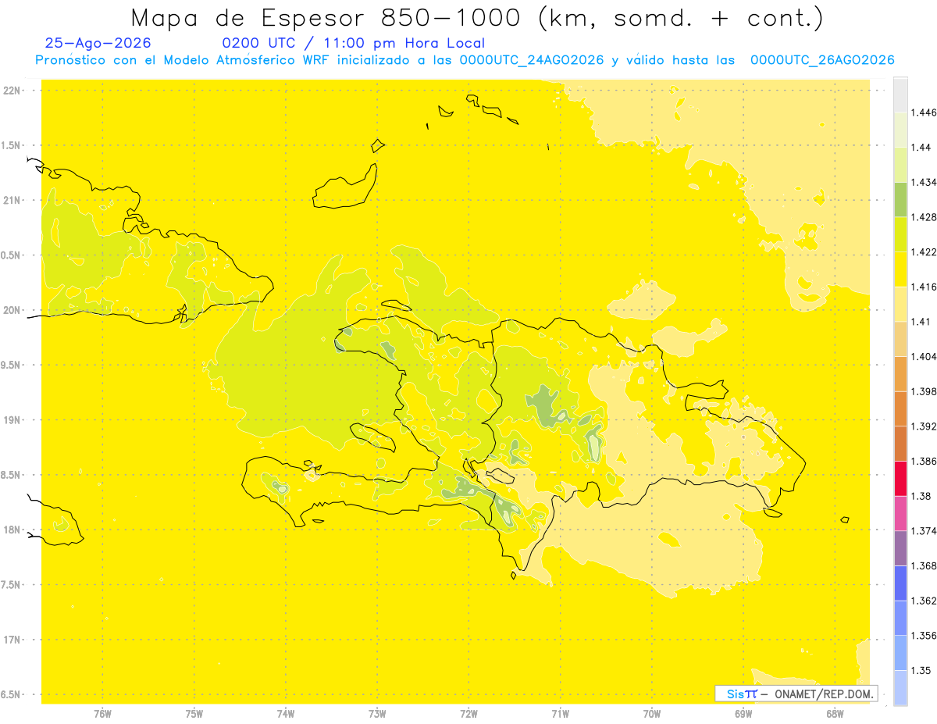Click the pink legend swatch between 1.374 and 1.38

(900, 513)
